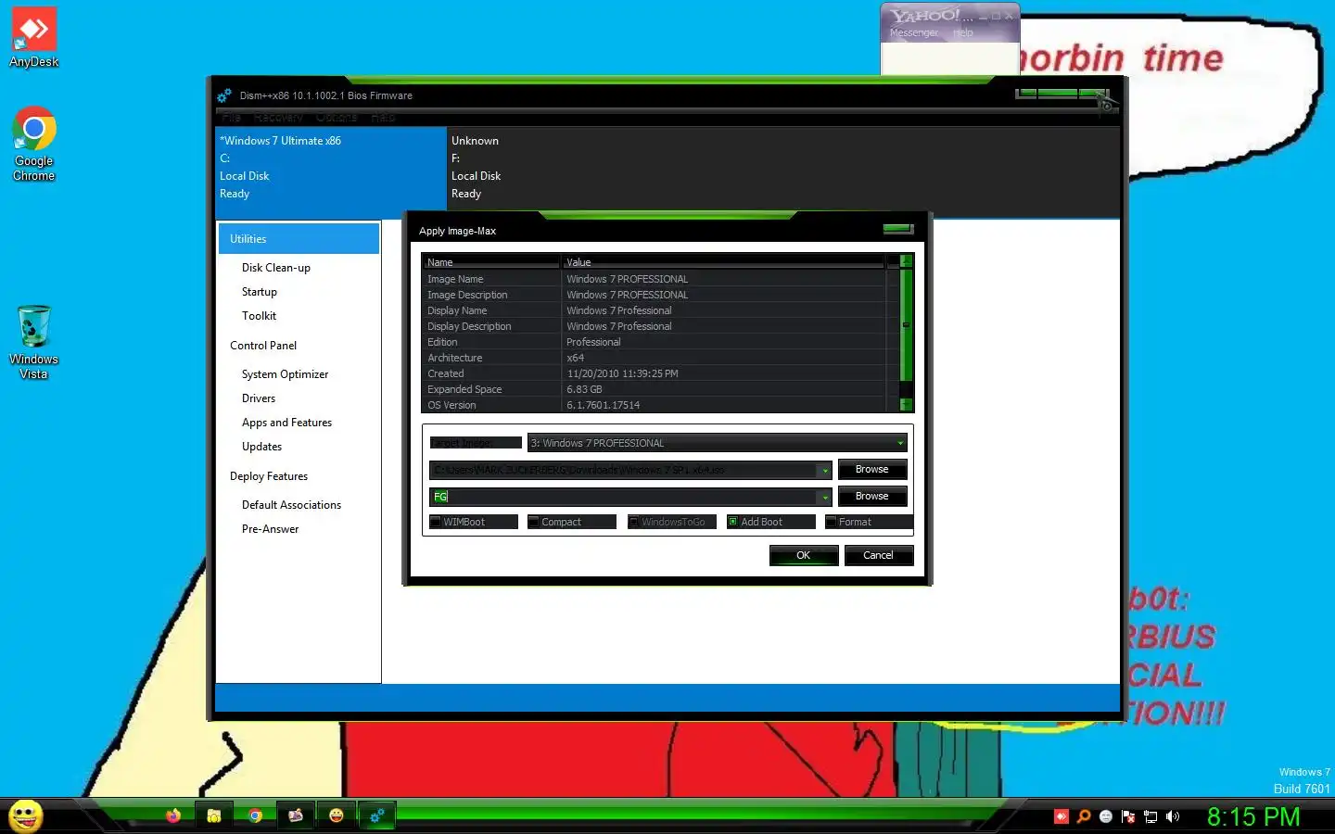This screenshot has width=1335, height=834.
Task: Open the Help menu in Dism++
Action: (383, 118)
